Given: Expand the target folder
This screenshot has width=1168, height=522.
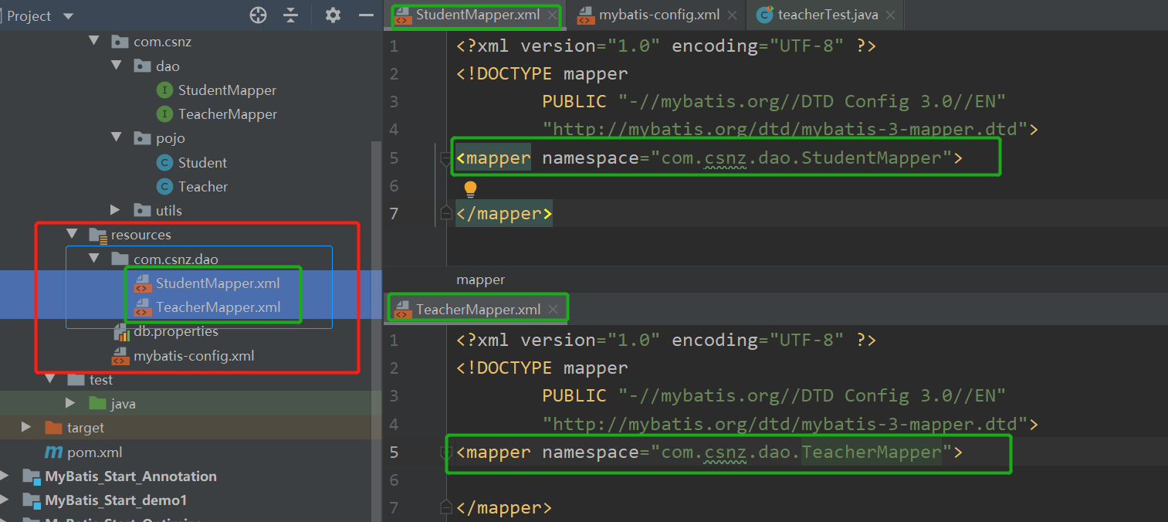Looking at the screenshot, I should (x=27, y=426).
